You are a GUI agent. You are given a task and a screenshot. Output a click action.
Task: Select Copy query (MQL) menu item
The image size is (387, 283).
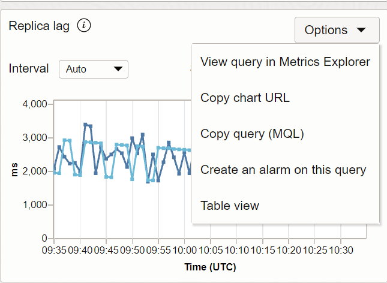click(x=252, y=134)
